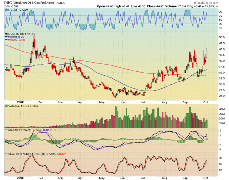This screenshot has height=180, width=229.
Task: Click the RSI(2) line icon in the legend
Action: point(6,10)
